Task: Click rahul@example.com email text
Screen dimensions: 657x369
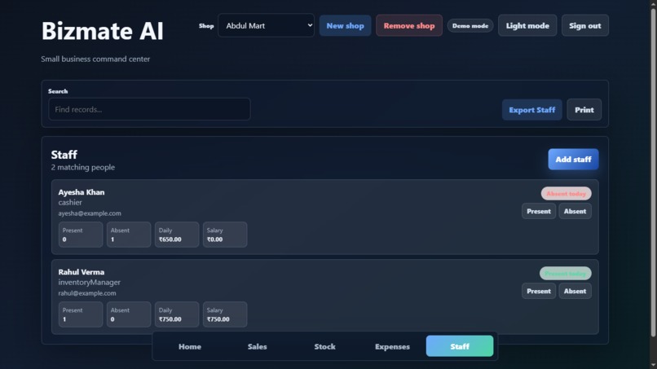Action: pyautogui.click(x=87, y=293)
